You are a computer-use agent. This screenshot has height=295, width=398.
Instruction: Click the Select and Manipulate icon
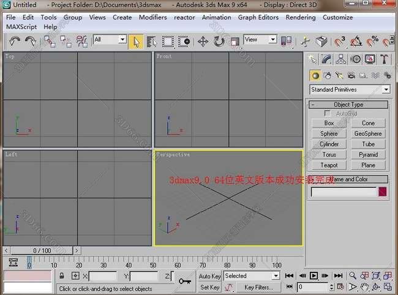point(305,42)
